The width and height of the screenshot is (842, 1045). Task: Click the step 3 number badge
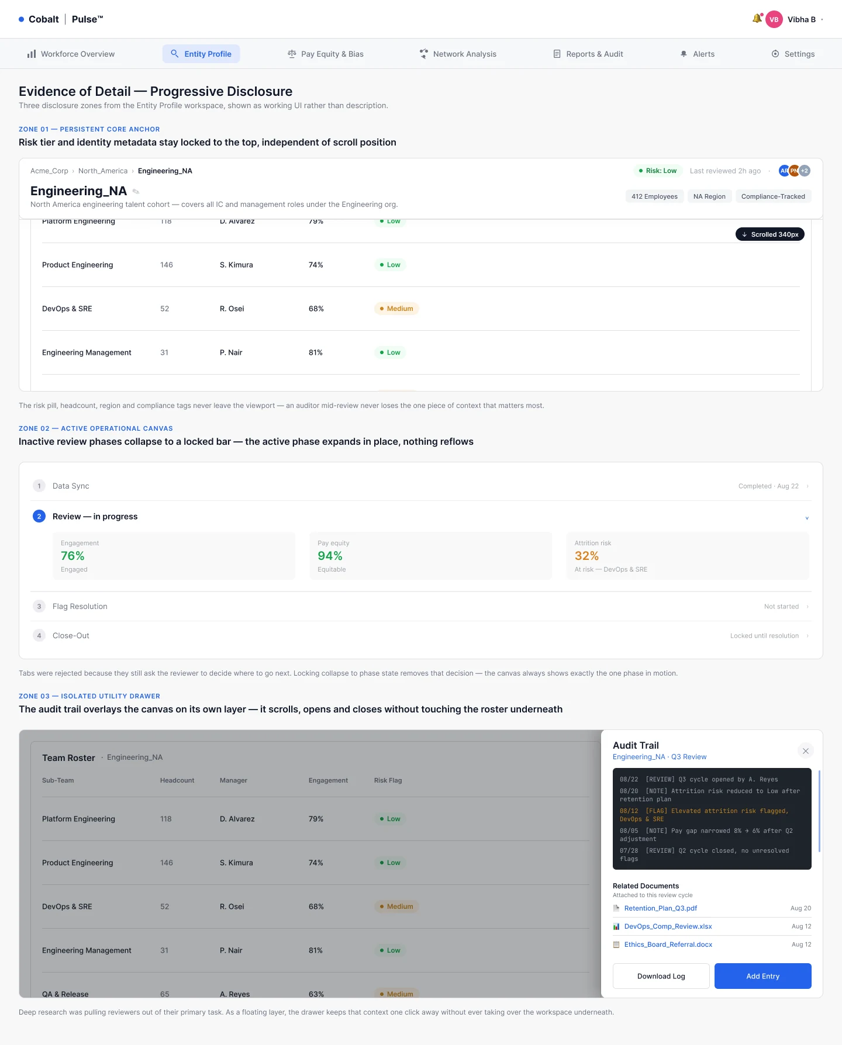point(39,606)
